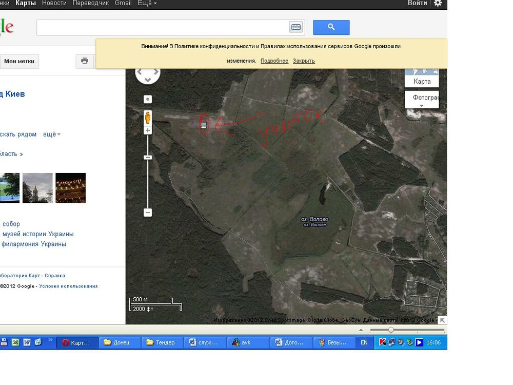Open the settings gear icon
Image resolution: width=513 pixels, height=385 pixels.
(x=438, y=3)
